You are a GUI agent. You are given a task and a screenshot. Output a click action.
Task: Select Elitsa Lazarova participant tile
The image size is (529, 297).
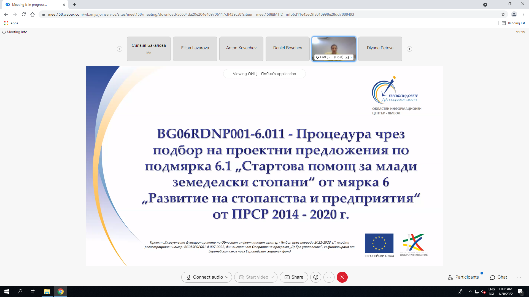pos(195,49)
